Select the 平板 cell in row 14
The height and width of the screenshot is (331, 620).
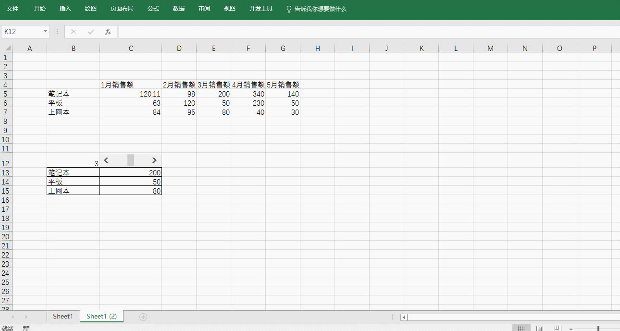(73, 182)
